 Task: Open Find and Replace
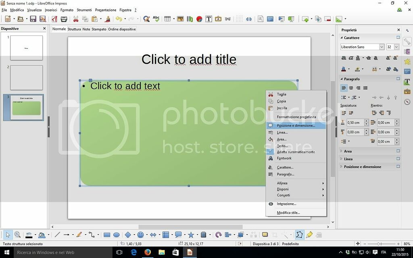pyautogui.click(x=146, y=19)
